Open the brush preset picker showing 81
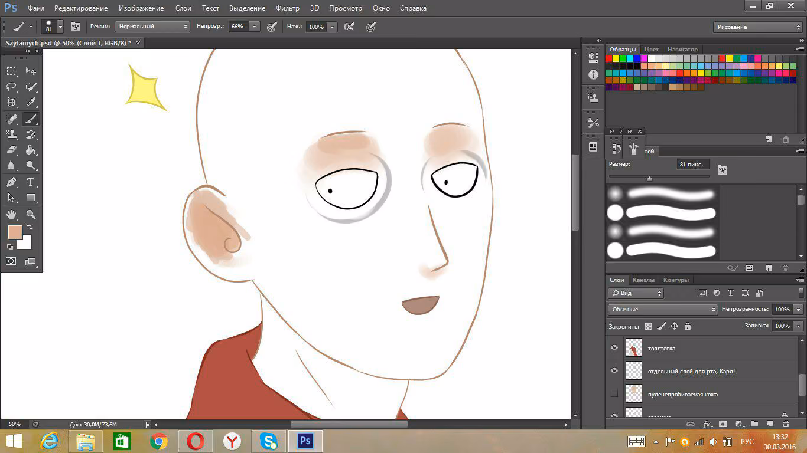This screenshot has width=807, height=453. coord(52,27)
